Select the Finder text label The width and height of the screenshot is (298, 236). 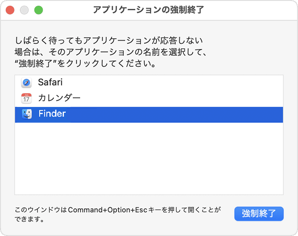coord(52,114)
